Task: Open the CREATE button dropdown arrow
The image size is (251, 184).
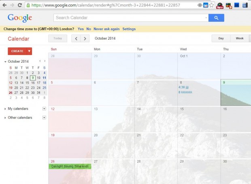Action: (x=29, y=51)
